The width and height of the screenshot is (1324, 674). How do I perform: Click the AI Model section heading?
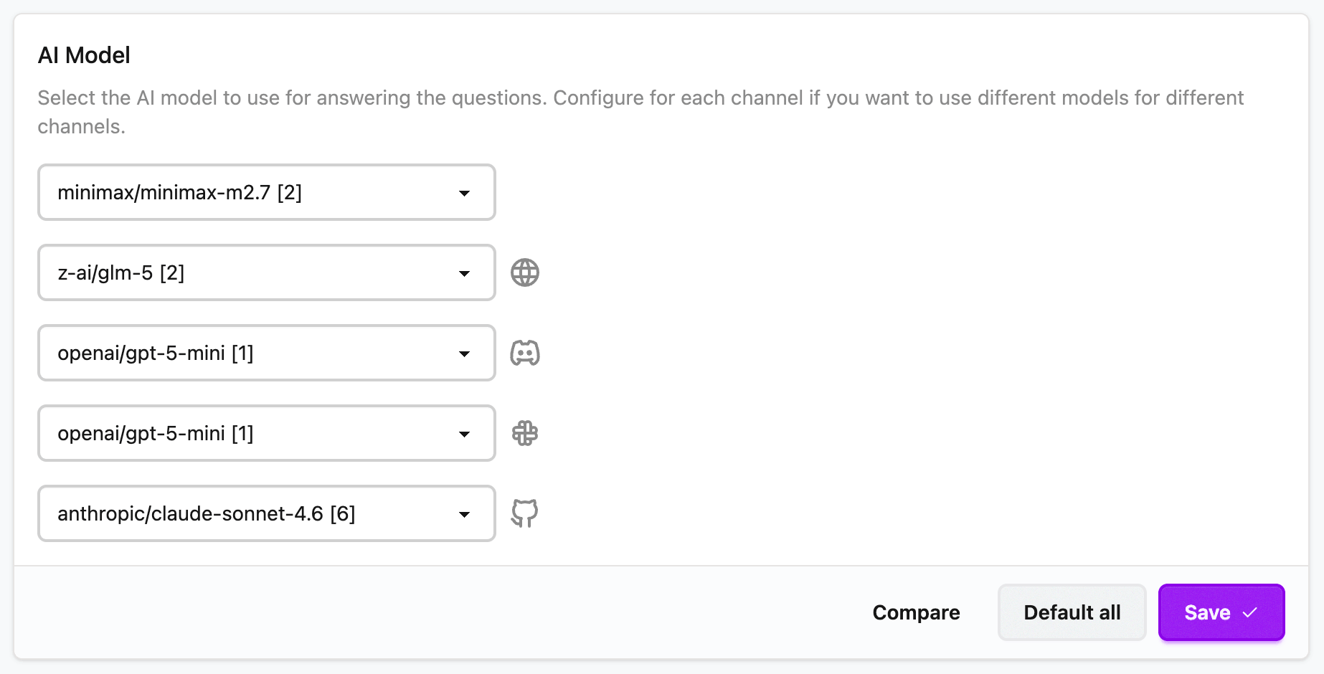(84, 55)
